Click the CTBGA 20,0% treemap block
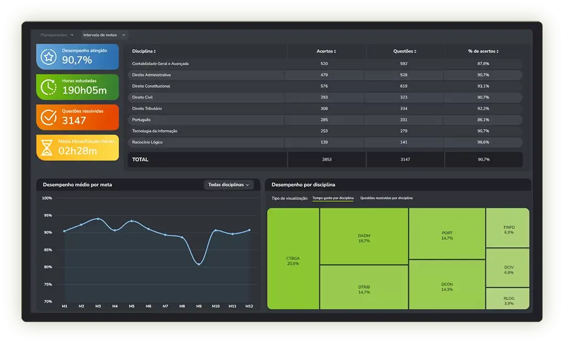Screen dimensions: 564x343 click(x=293, y=260)
